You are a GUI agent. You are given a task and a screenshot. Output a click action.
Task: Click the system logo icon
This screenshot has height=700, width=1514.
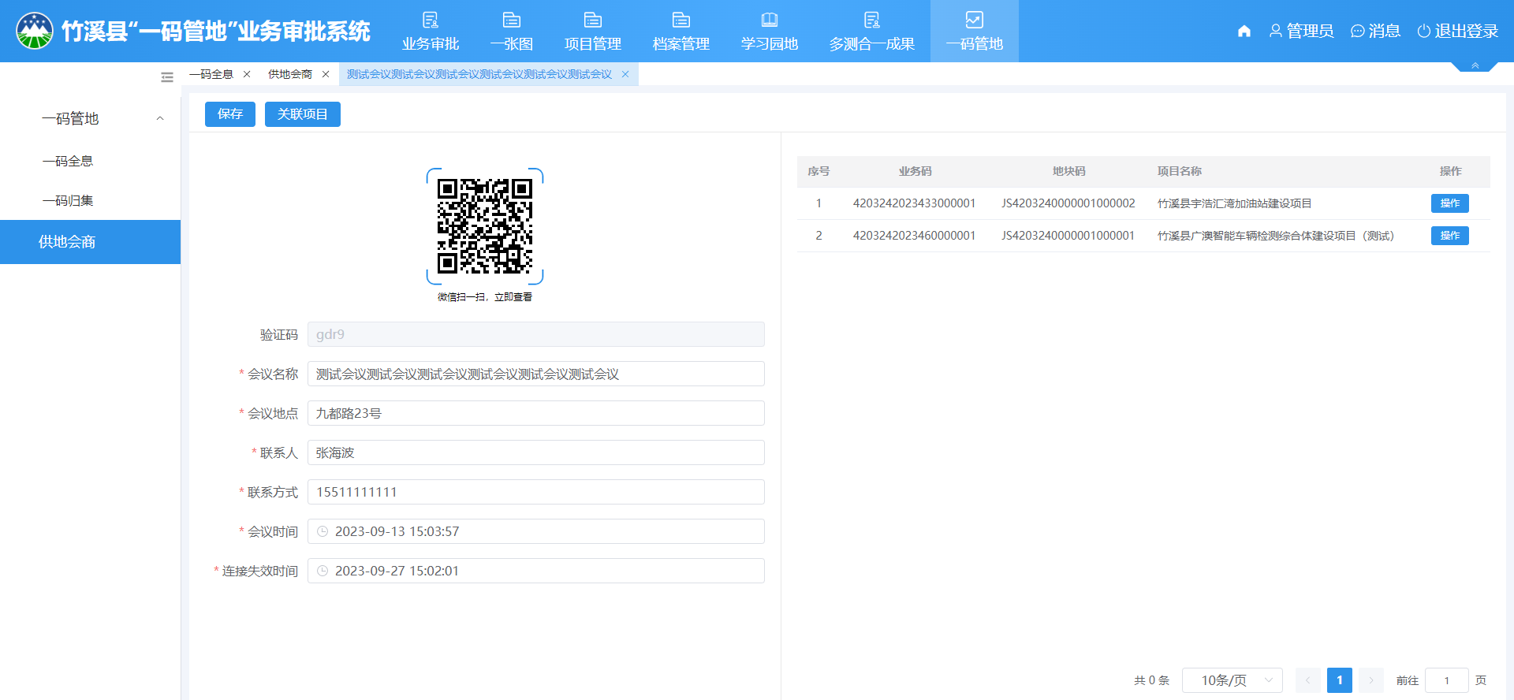34,31
